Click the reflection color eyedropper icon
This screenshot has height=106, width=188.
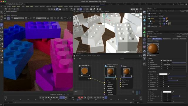(x=169, y=74)
